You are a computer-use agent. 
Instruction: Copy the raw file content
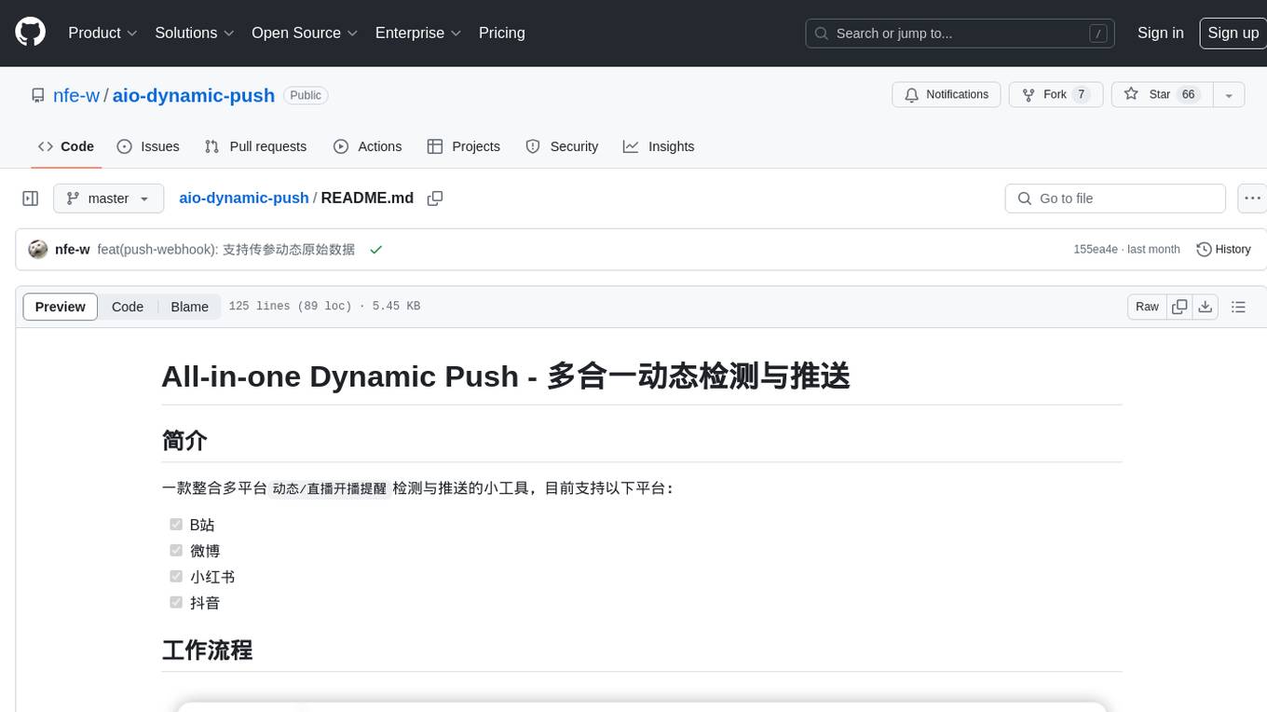click(x=1179, y=307)
